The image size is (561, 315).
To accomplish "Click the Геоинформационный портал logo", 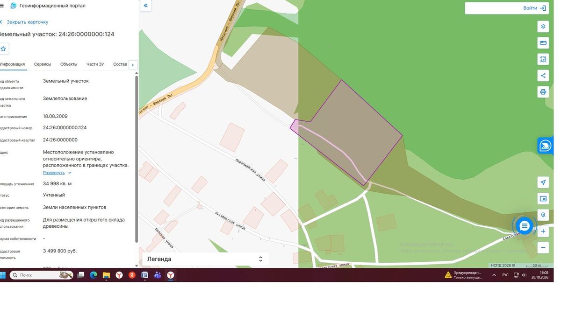I will (x=48, y=6).
